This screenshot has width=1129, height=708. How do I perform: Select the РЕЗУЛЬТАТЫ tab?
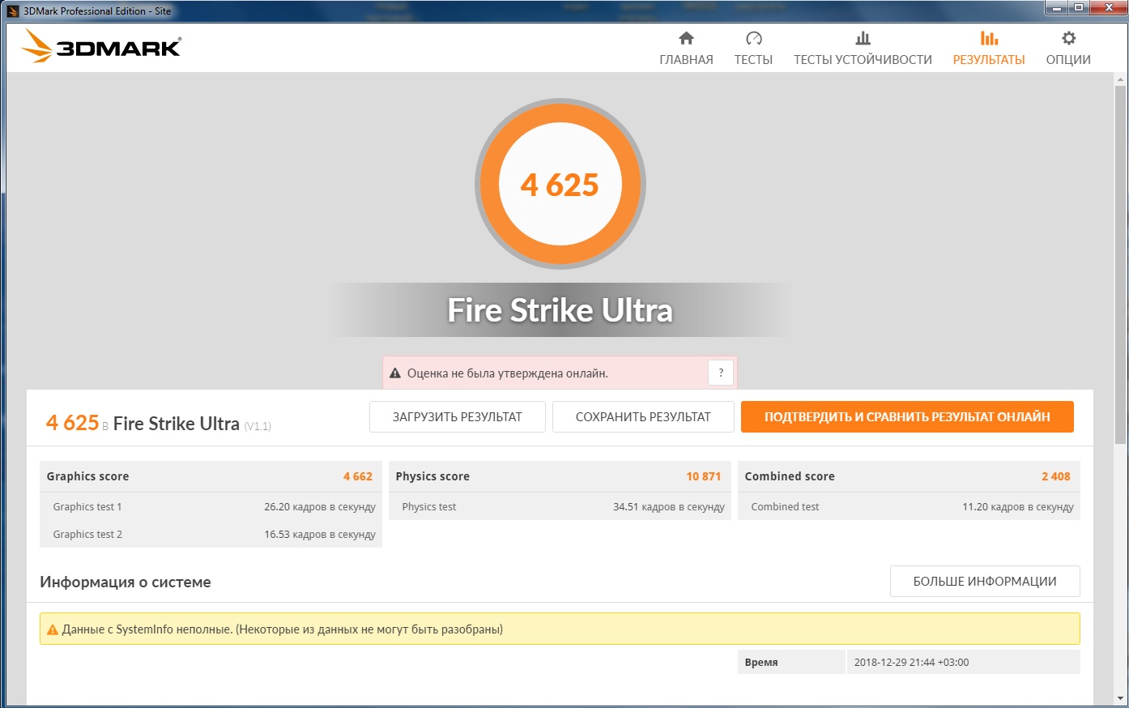pos(989,60)
